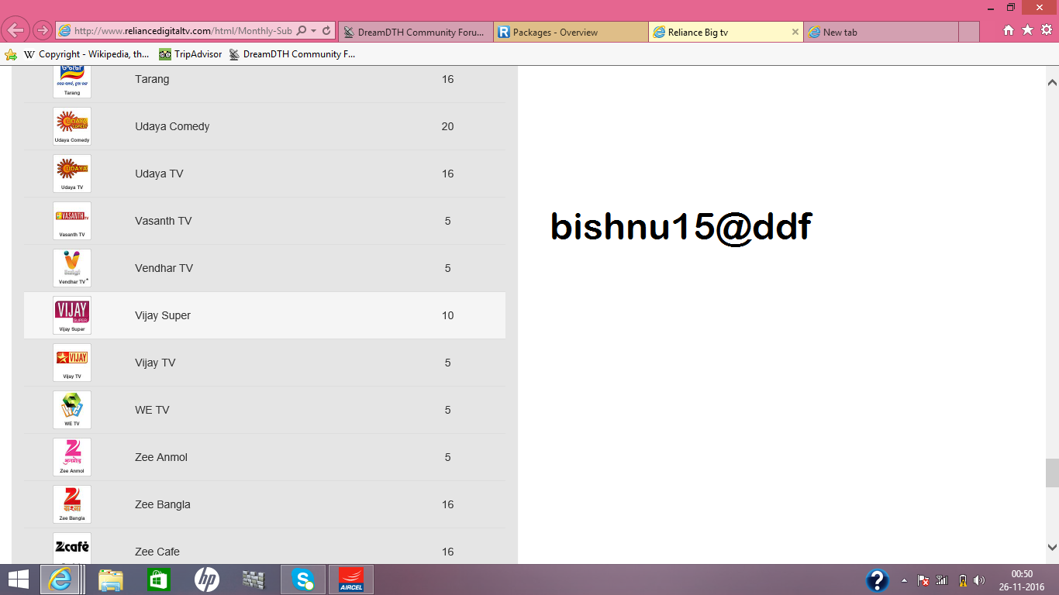Viewport: 1059px width, 595px height.
Task: Click the price 10 in Vijay Super row
Action: pyautogui.click(x=447, y=315)
